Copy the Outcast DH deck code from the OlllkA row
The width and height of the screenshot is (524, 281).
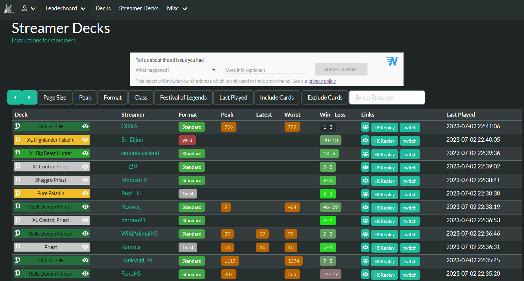pos(17,126)
